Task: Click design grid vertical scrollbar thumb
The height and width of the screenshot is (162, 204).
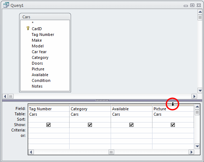Action: click(x=197, y=112)
